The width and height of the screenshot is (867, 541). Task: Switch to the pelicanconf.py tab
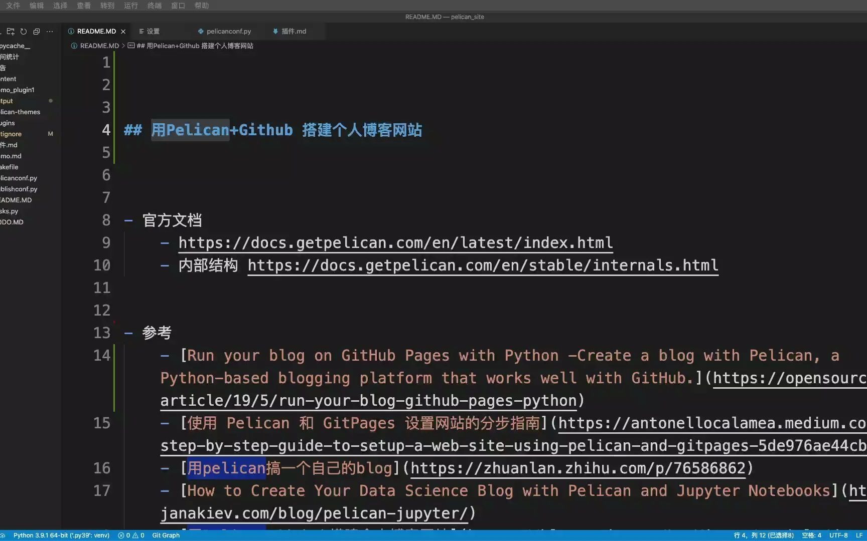[x=229, y=31]
